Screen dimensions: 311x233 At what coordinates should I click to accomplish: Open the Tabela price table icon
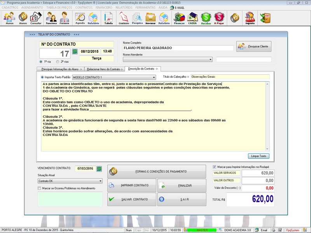pos(108,18)
